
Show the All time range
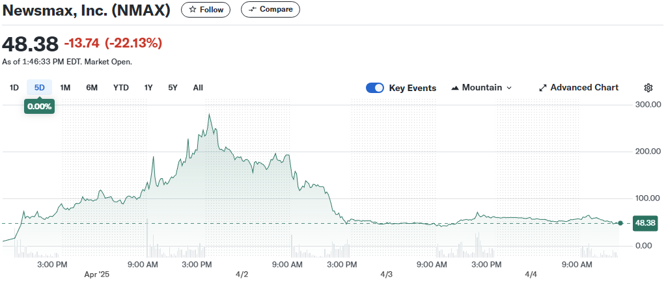click(198, 87)
